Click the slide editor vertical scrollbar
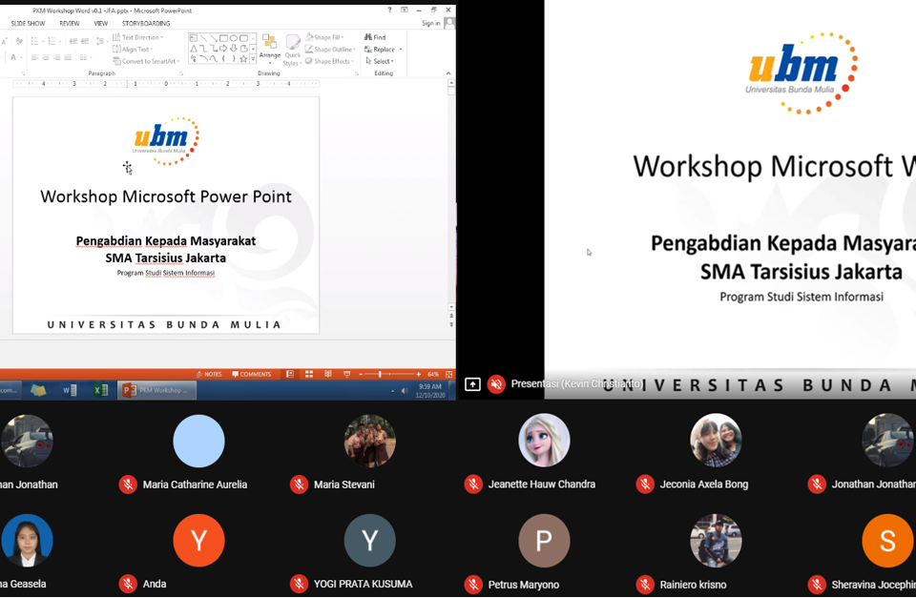This screenshot has width=916, height=598. point(451,196)
